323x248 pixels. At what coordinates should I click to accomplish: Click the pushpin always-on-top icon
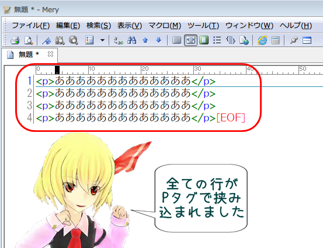[x=294, y=40]
